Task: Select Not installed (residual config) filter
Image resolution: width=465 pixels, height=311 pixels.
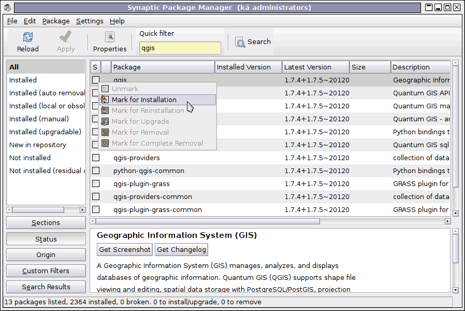Action: 46,171
